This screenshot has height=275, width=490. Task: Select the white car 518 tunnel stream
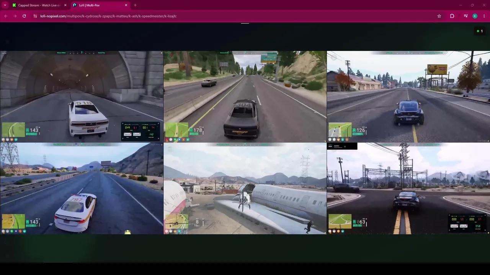coord(82,97)
